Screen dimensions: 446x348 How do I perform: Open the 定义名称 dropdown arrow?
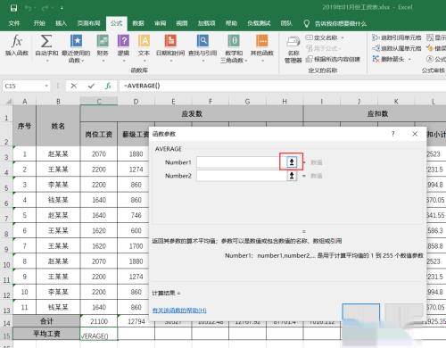343,37
